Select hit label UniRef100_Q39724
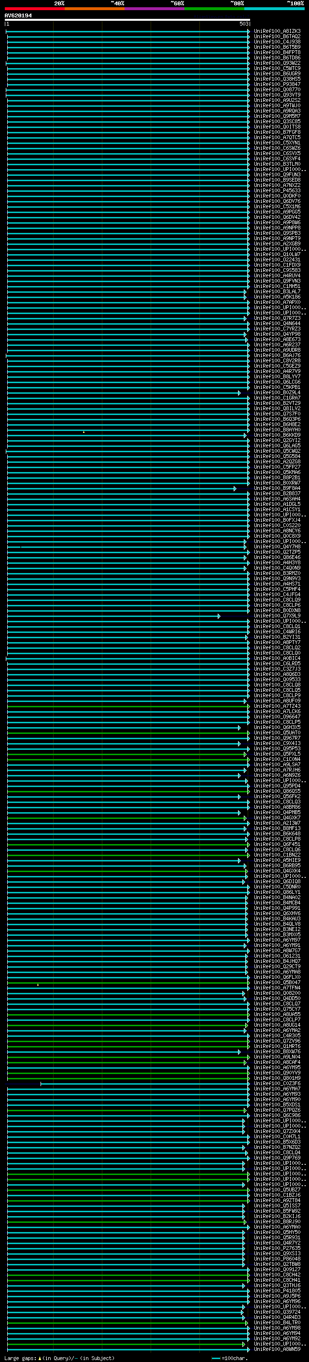 pyautogui.click(x=277, y=1312)
